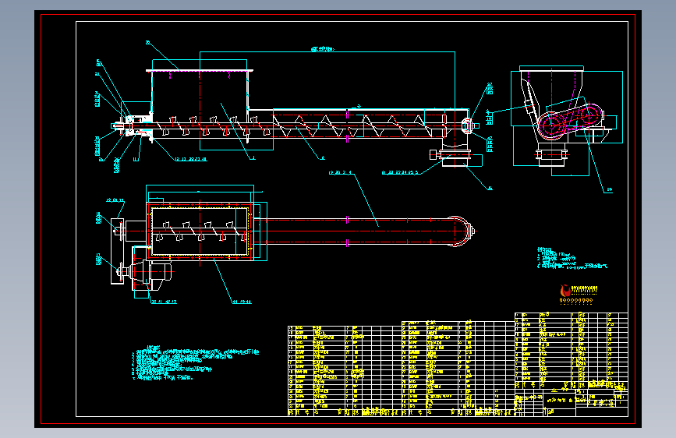The width and height of the screenshot is (676, 438).
Task: Click the flame logo icon
Action: point(565,291)
